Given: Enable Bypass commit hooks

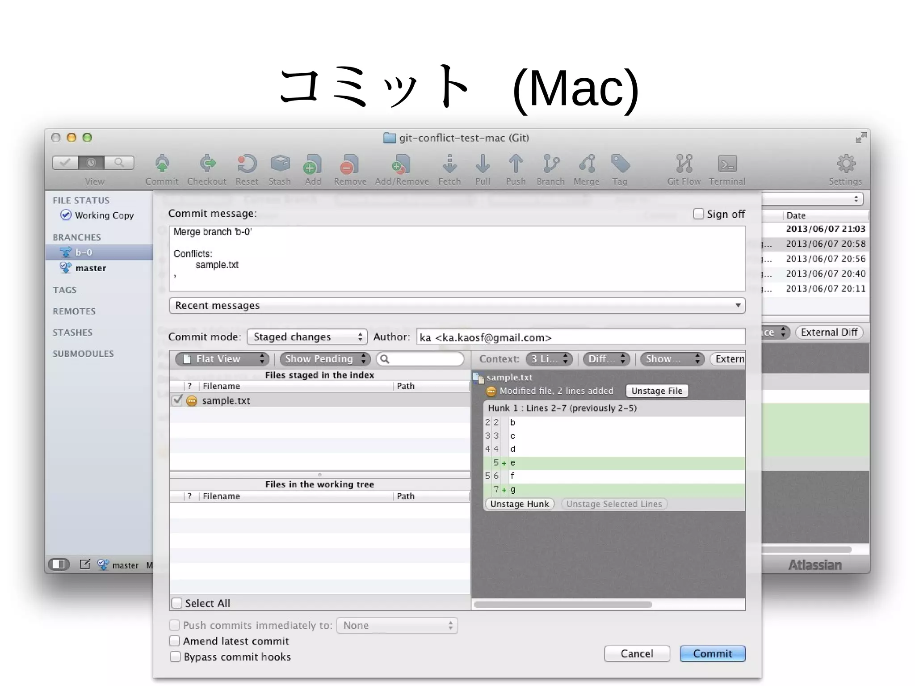Looking at the screenshot, I should [175, 657].
